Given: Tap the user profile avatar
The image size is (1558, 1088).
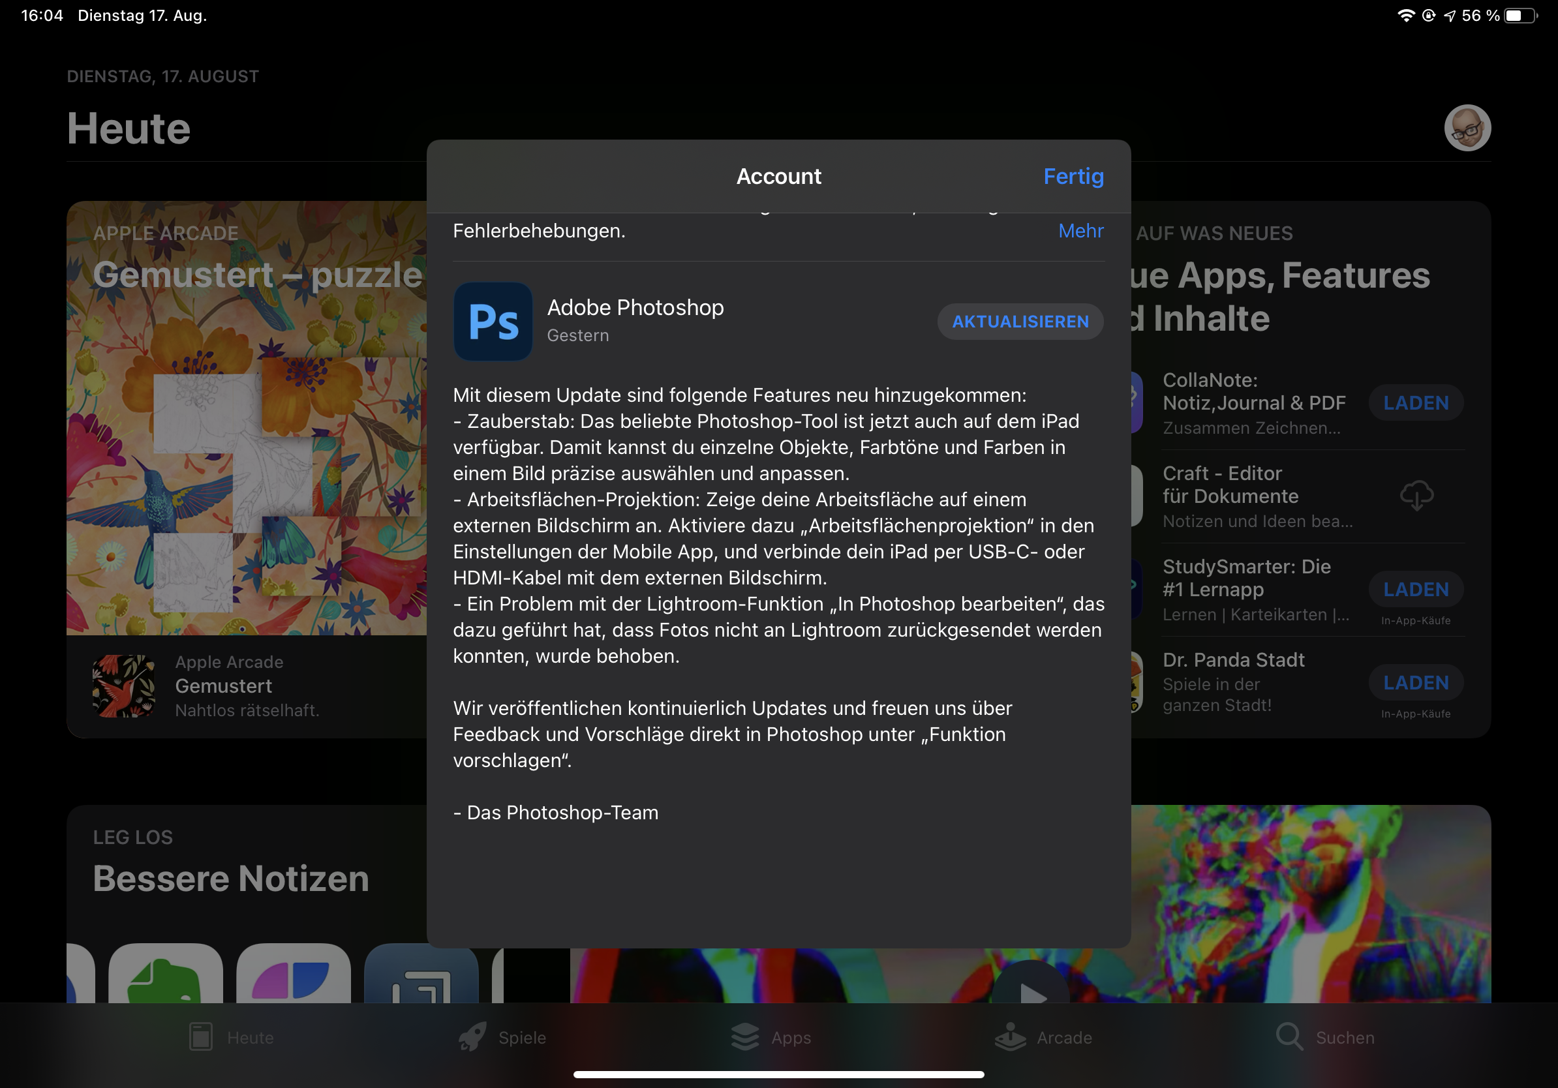Looking at the screenshot, I should point(1467,128).
